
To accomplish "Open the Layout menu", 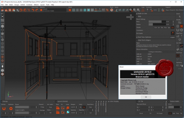I will pos(42,5).
